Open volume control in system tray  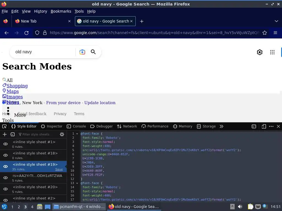tap(240, 207)
